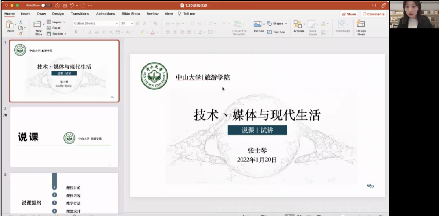Select the Format Painter brush icon
Image resolution: width=439 pixels, height=216 pixels.
20,34
